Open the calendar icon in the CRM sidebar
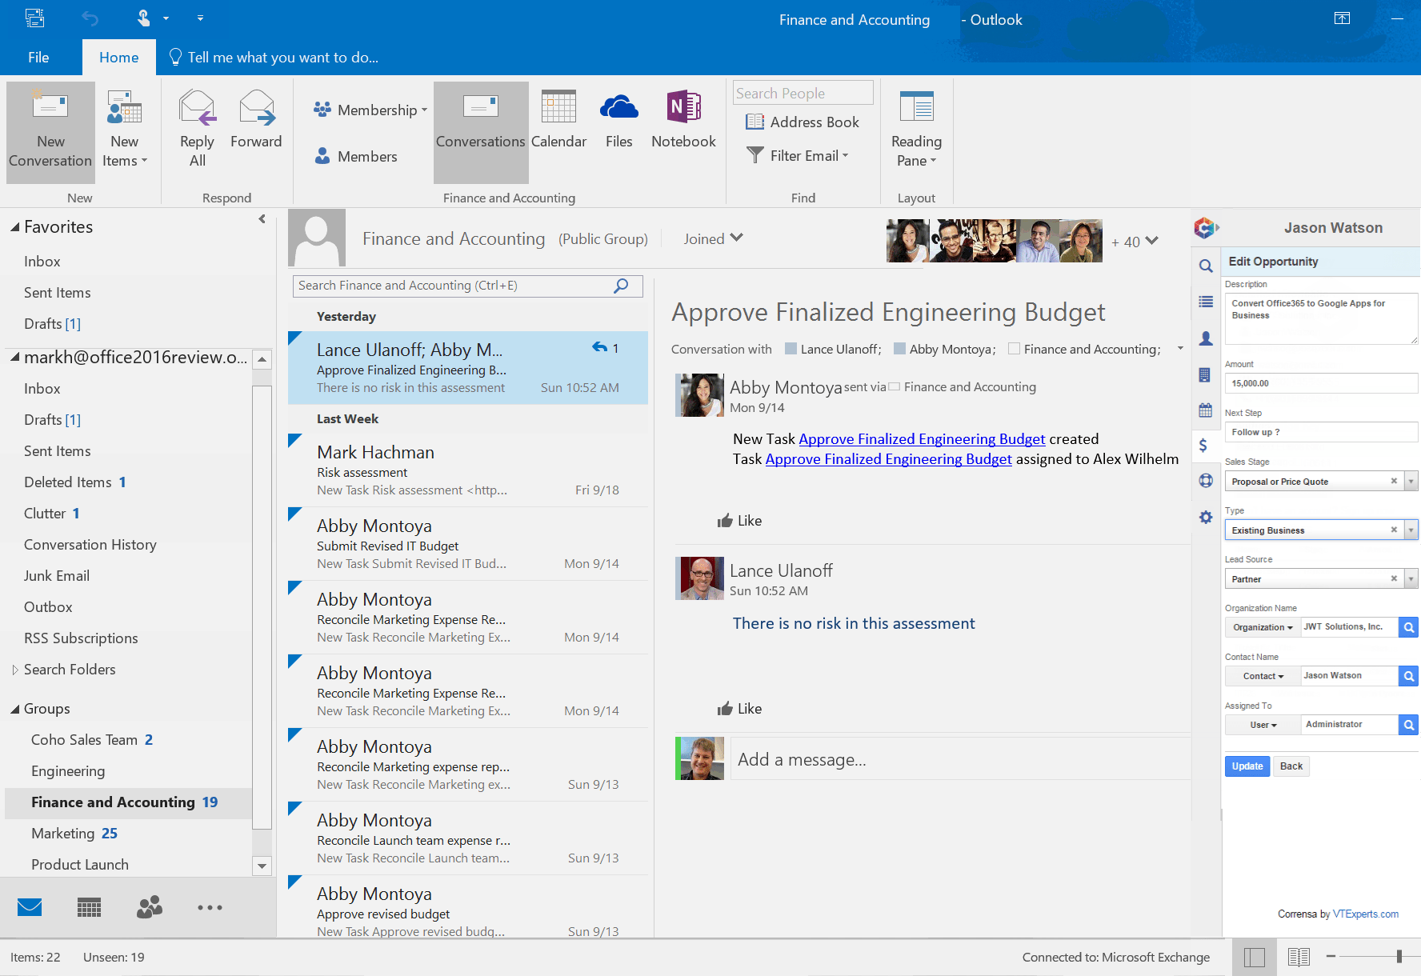1421x976 pixels. [1206, 410]
